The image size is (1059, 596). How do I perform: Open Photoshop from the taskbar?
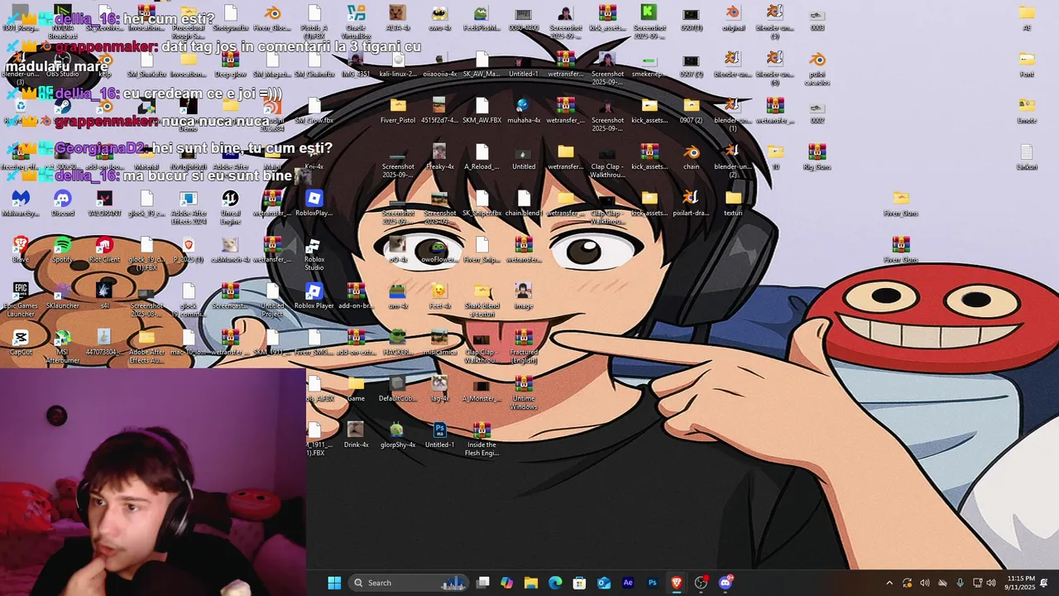[652, 583]
